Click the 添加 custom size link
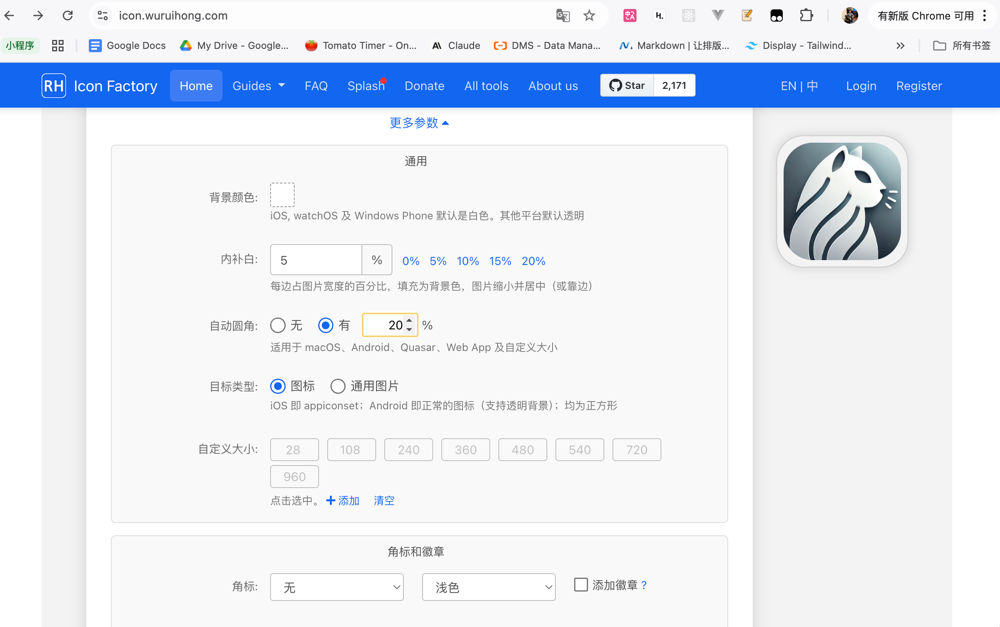 coord(343,501)
